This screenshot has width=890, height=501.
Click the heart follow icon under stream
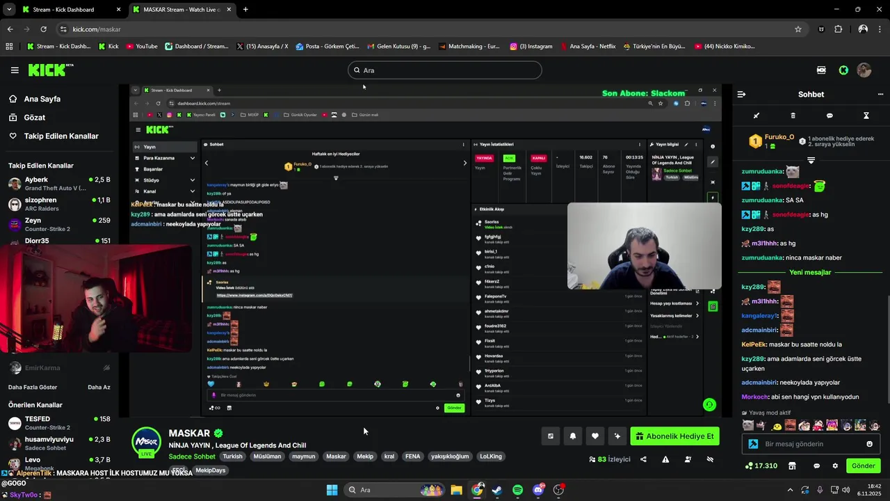pos(595,436)
